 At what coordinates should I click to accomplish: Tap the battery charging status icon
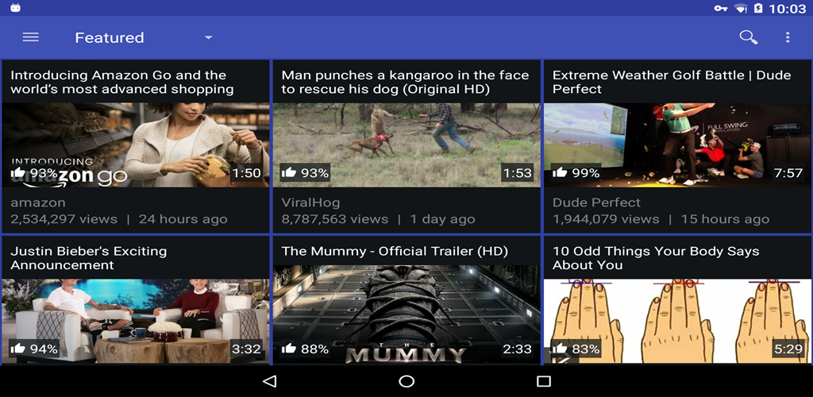pos(758,8)
